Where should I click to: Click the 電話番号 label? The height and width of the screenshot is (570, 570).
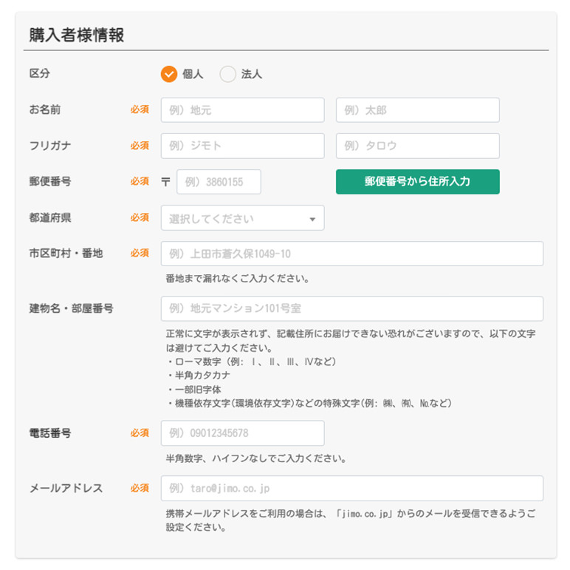tap(50, 432)
